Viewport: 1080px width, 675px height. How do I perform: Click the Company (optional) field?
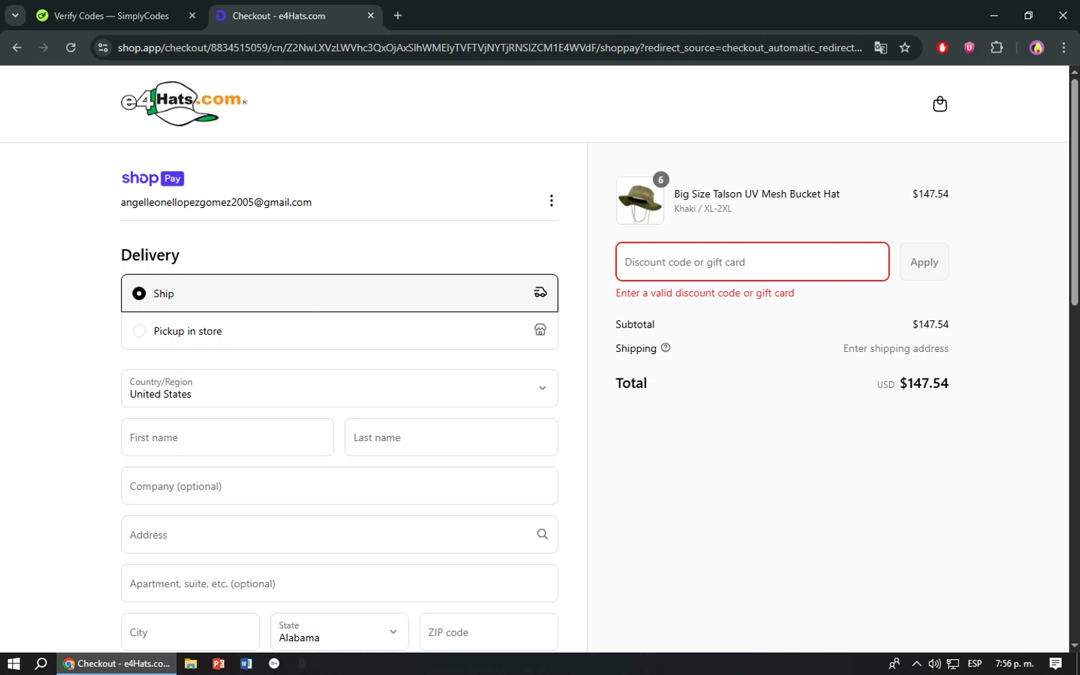pos(339,486)
